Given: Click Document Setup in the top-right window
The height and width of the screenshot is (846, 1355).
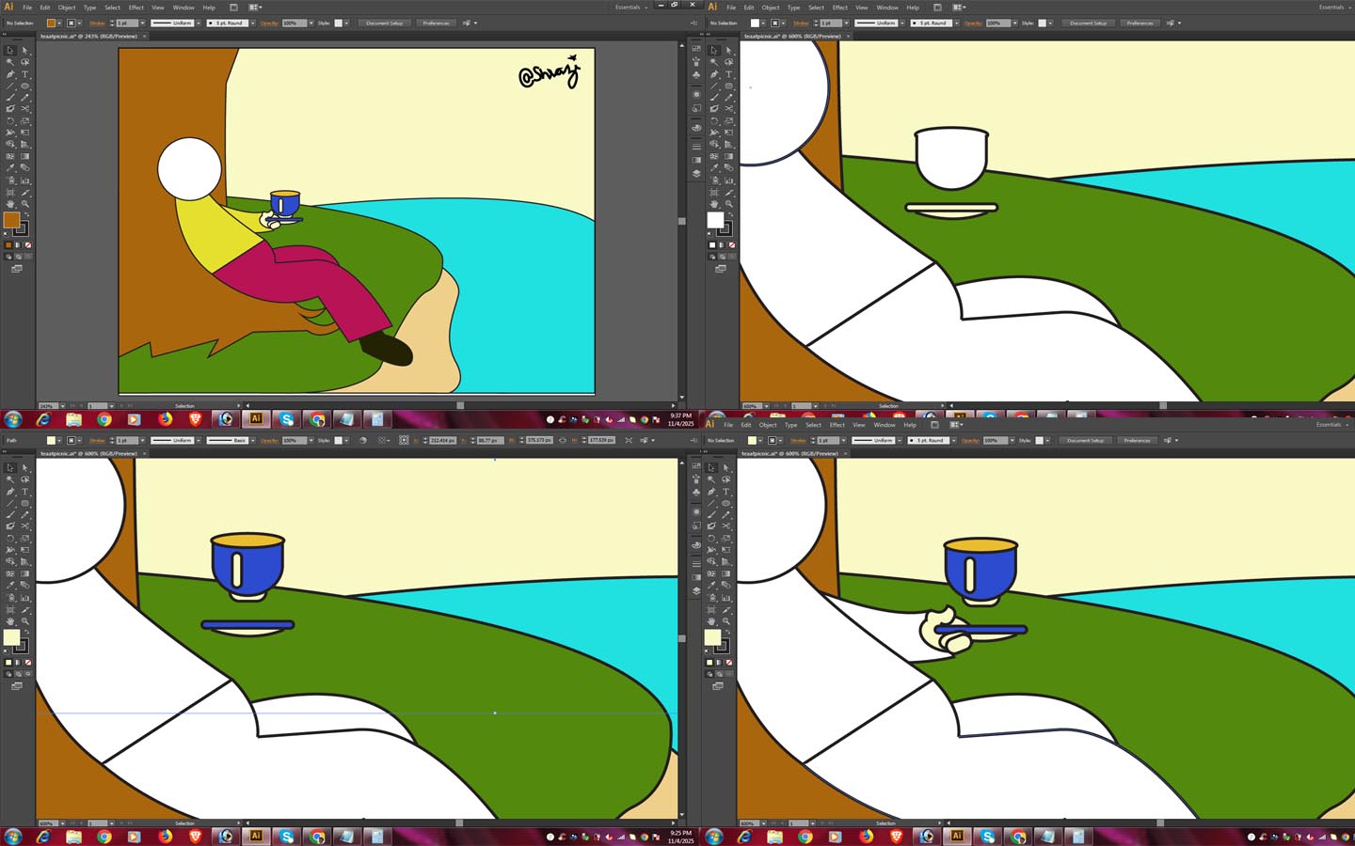Looking at the screenshot, I should (x=1088, y=23).
